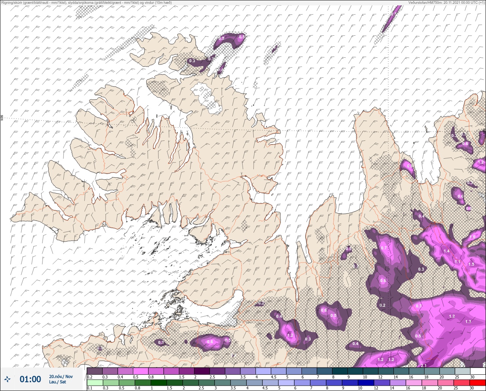Click the 0.1 label on the rain scale
The image size is (486, 391).
pyautogui.click(x=90, y=388)
